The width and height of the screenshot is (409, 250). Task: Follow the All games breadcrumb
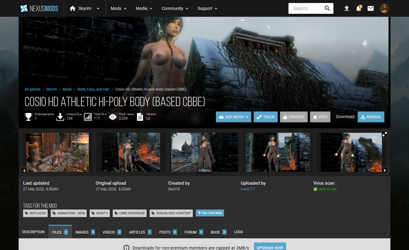pos(32,89)
